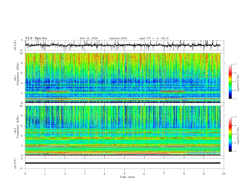Click the 5 tick on ch.1(V) axis
Screen dimensions: 252x195
coord(22,40)
